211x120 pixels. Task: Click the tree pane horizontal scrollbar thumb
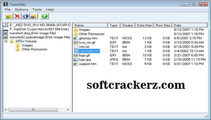point(33,110)
